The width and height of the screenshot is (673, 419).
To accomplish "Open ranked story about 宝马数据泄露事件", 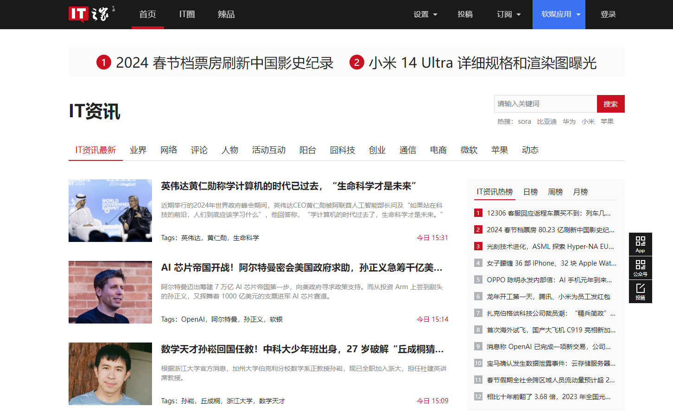I will coord(551,363).
